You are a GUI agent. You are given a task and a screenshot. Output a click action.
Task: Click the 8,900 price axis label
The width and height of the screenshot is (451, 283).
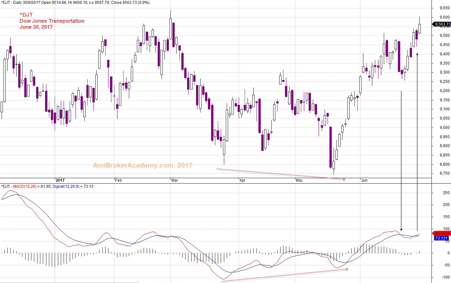click(x=444, y=146)
